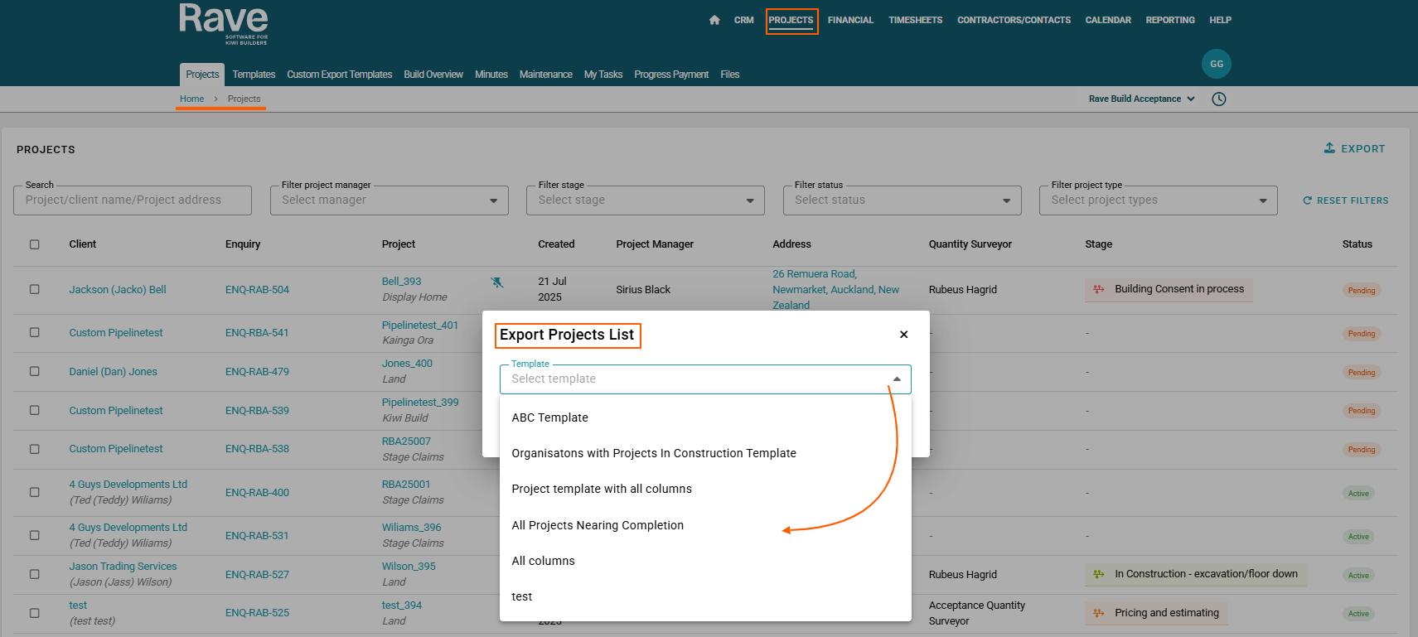Viewport: 1418px width, 637px height.
Task: Click the Rave logo
Action: [224, 23]
